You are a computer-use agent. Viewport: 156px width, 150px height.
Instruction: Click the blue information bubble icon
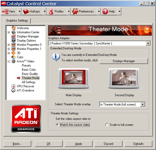click(56, 57)
